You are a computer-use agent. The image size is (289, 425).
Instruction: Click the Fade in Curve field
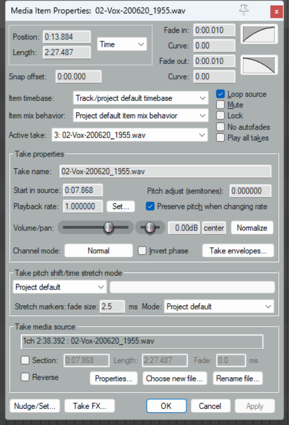coord(214,46)
